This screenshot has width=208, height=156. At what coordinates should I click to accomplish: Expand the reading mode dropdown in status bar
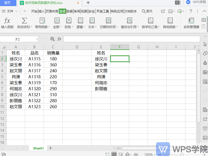[x=131, y=155]
